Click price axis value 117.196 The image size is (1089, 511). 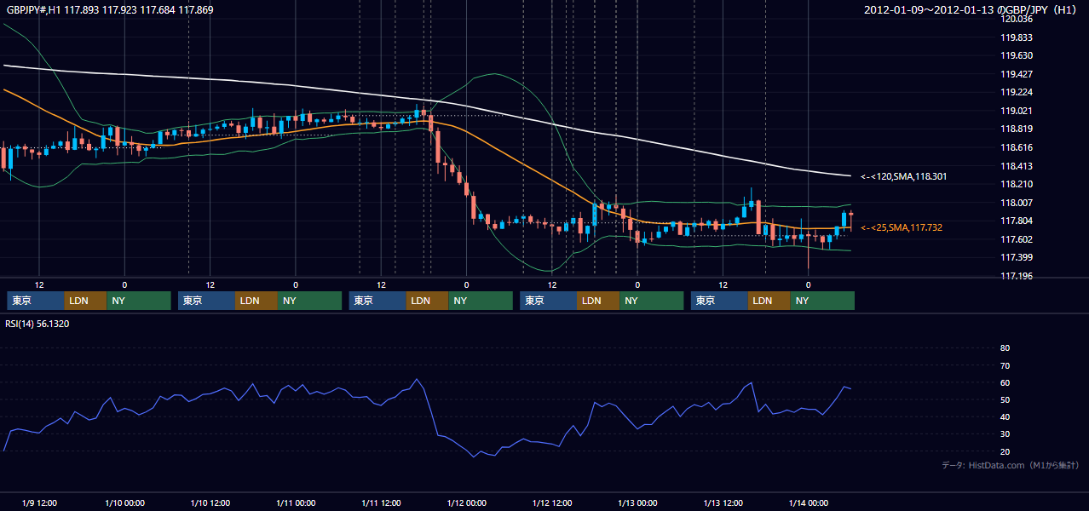click(1016, 276)
